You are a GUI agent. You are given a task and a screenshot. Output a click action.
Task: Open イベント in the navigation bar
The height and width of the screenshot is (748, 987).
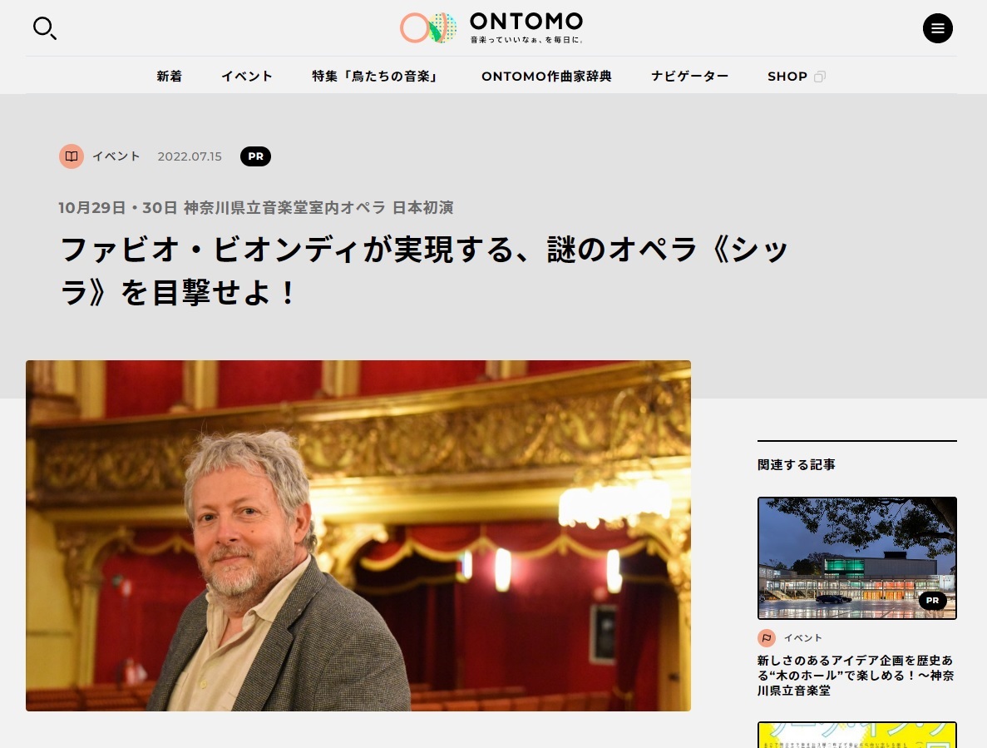point(246,77)
